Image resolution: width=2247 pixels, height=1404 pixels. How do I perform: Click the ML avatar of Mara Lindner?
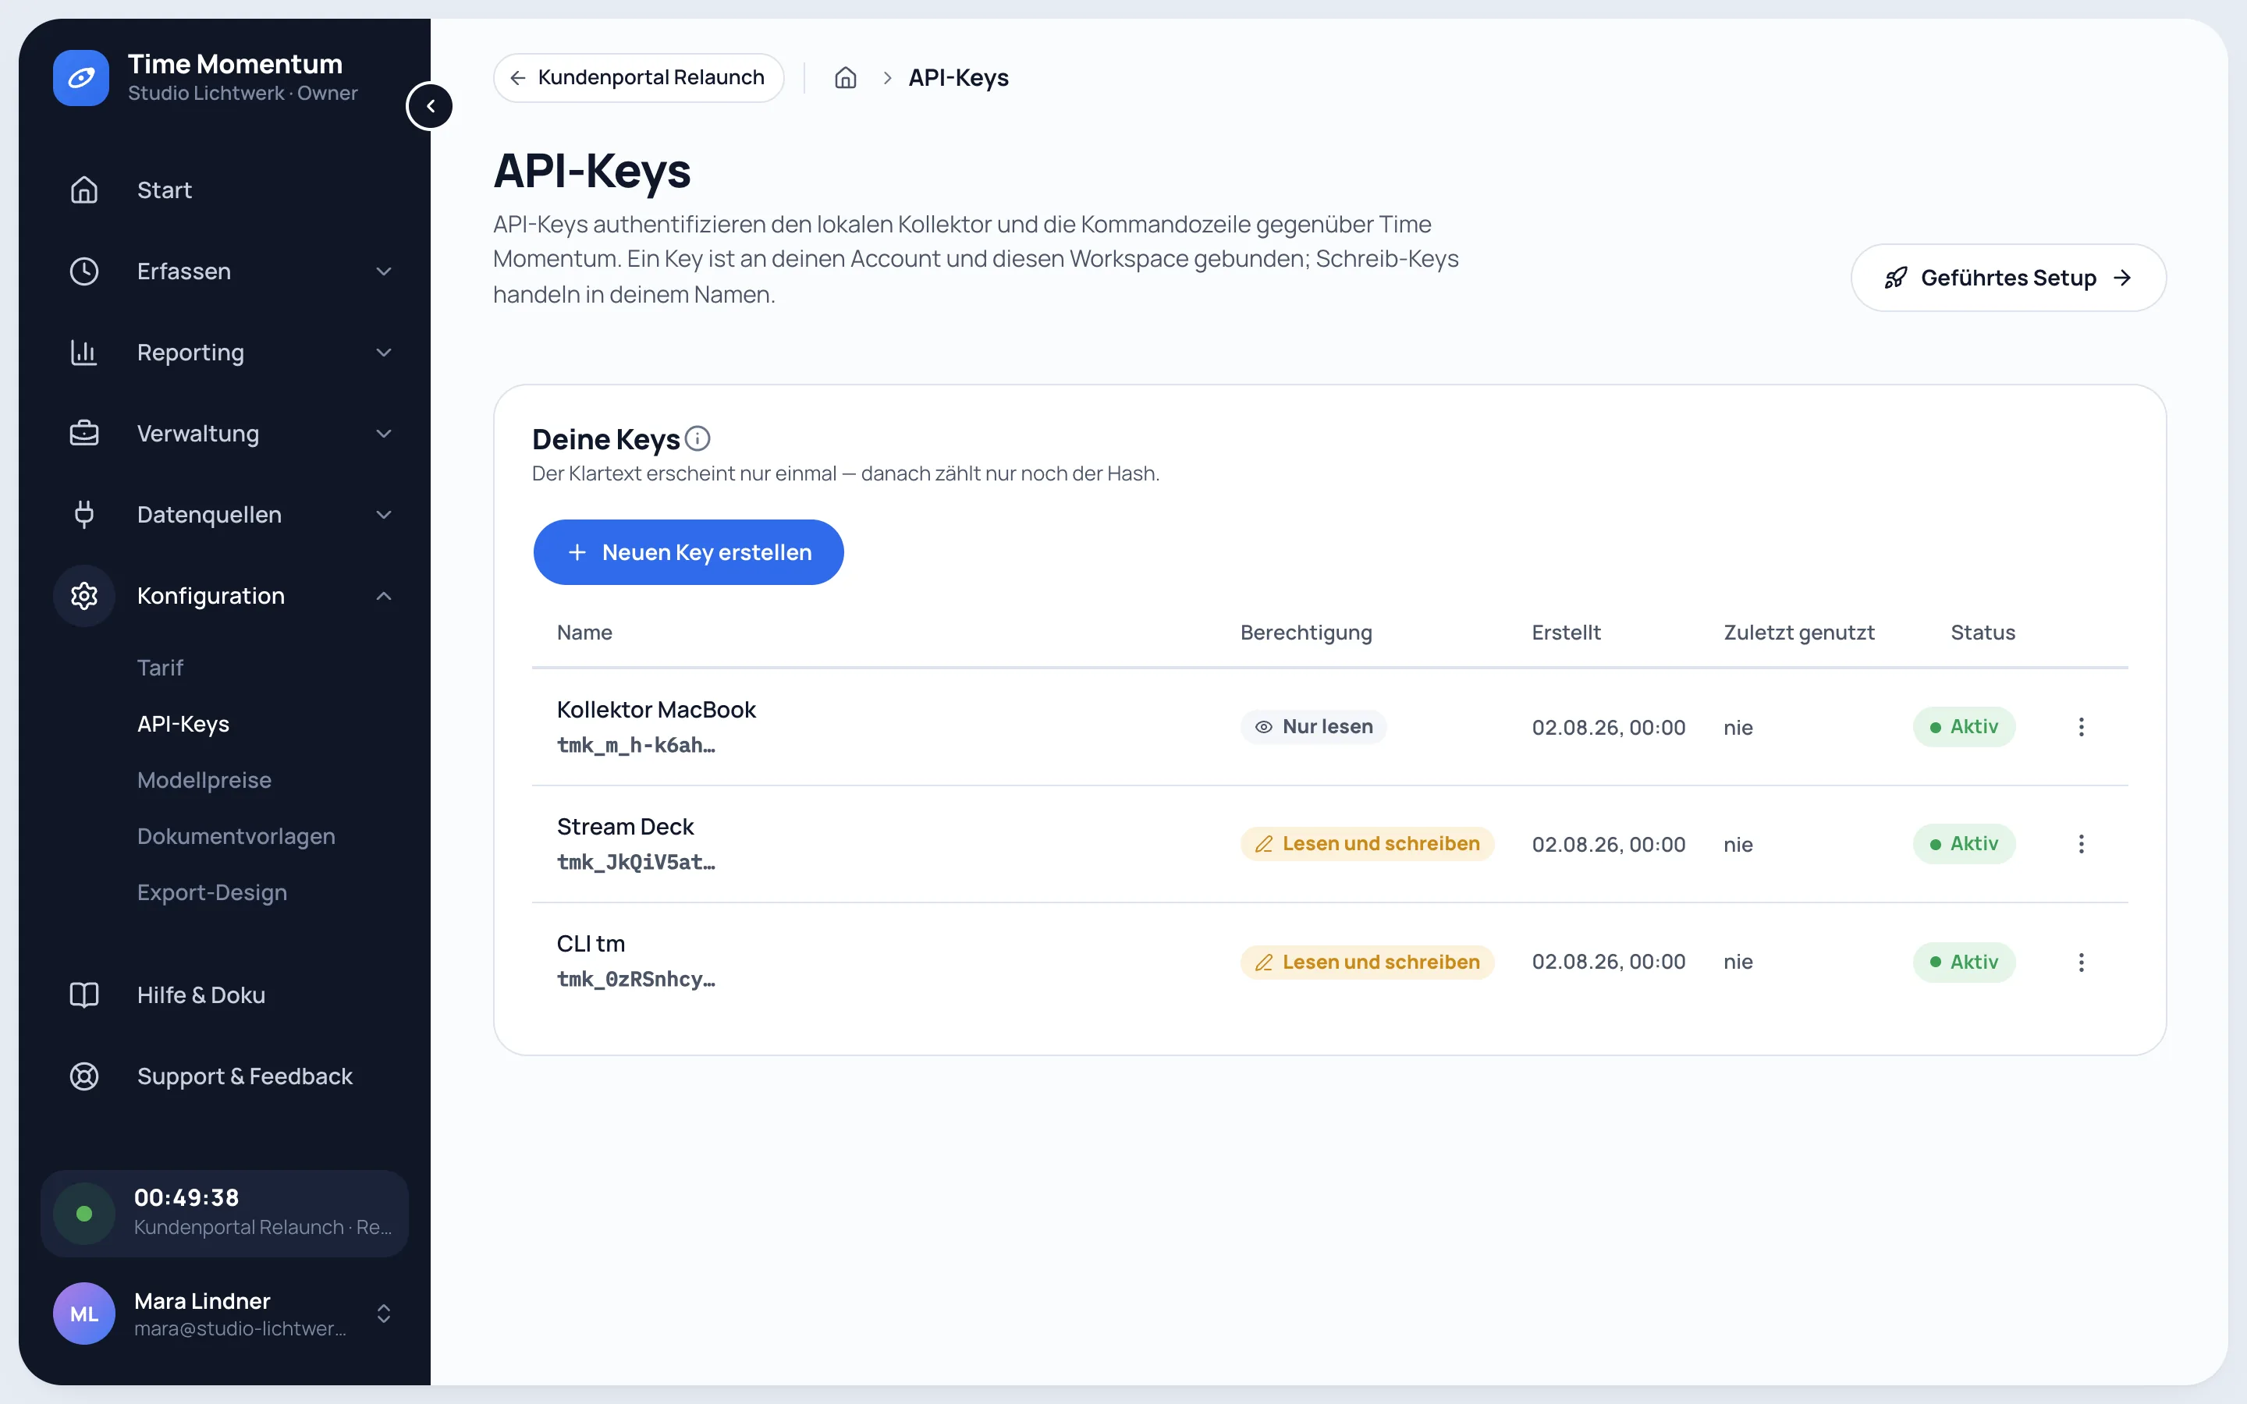coord(84,1314)
